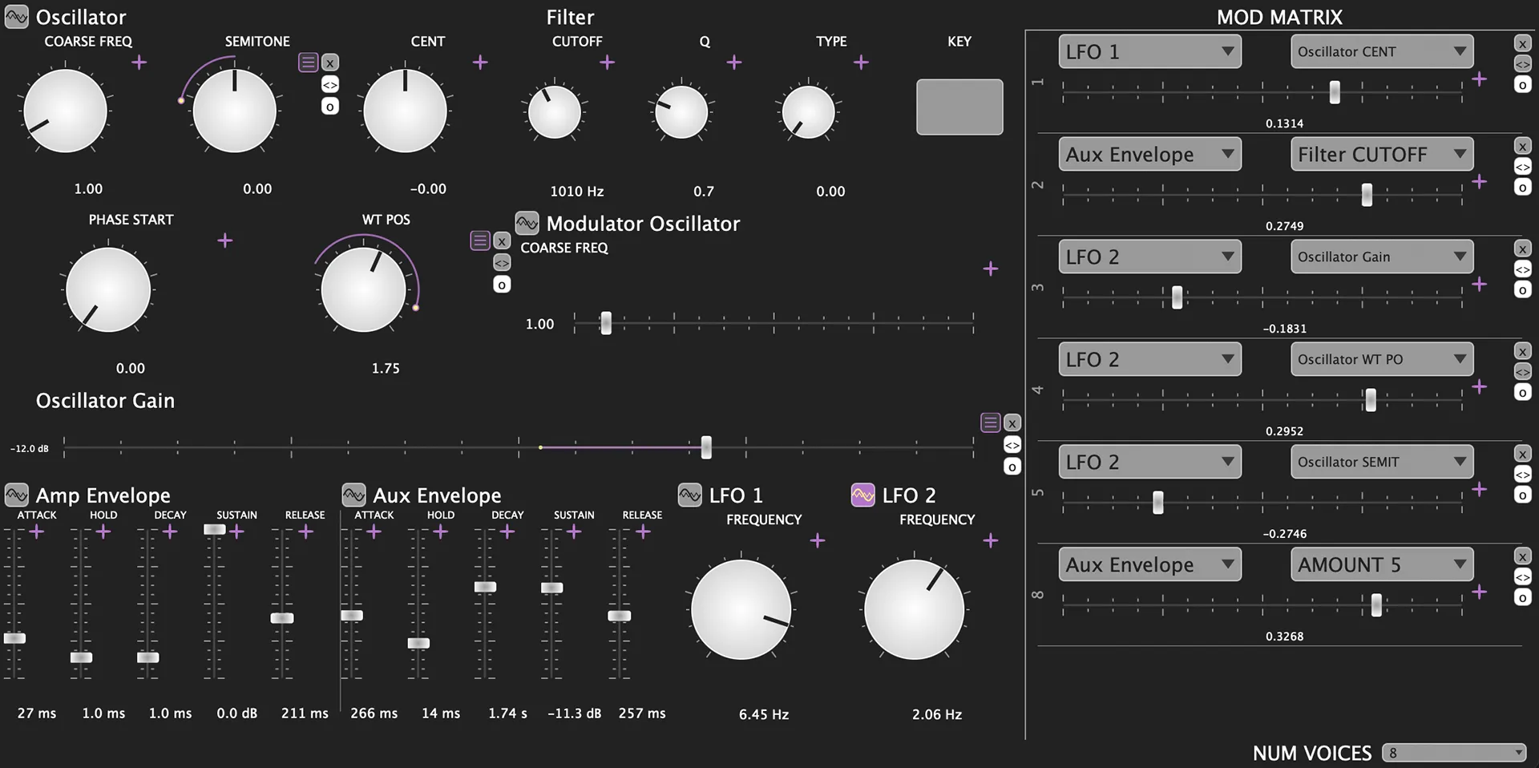Viewport: 1539px width, 768px height.
Task: Open NUM VOICES dropdown
Action: coord(1454,753)
